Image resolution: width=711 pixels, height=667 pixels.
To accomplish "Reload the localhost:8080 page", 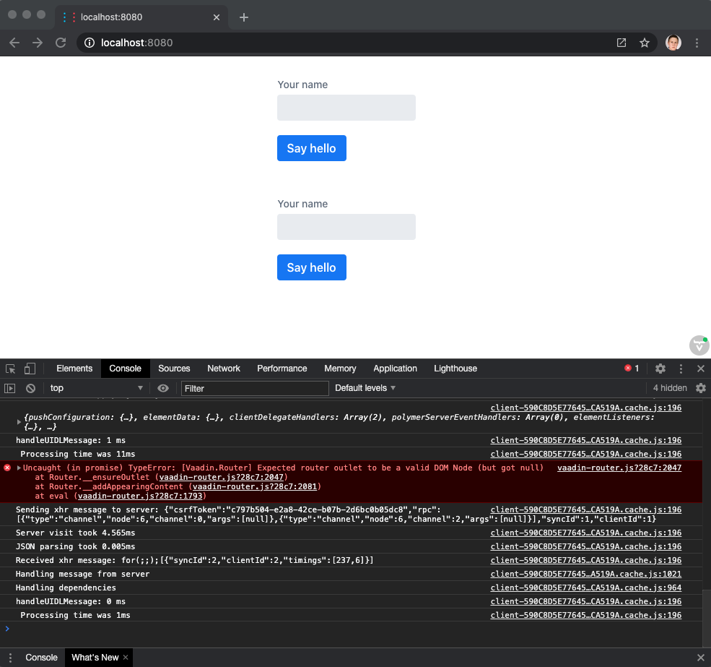I will 61,43.
